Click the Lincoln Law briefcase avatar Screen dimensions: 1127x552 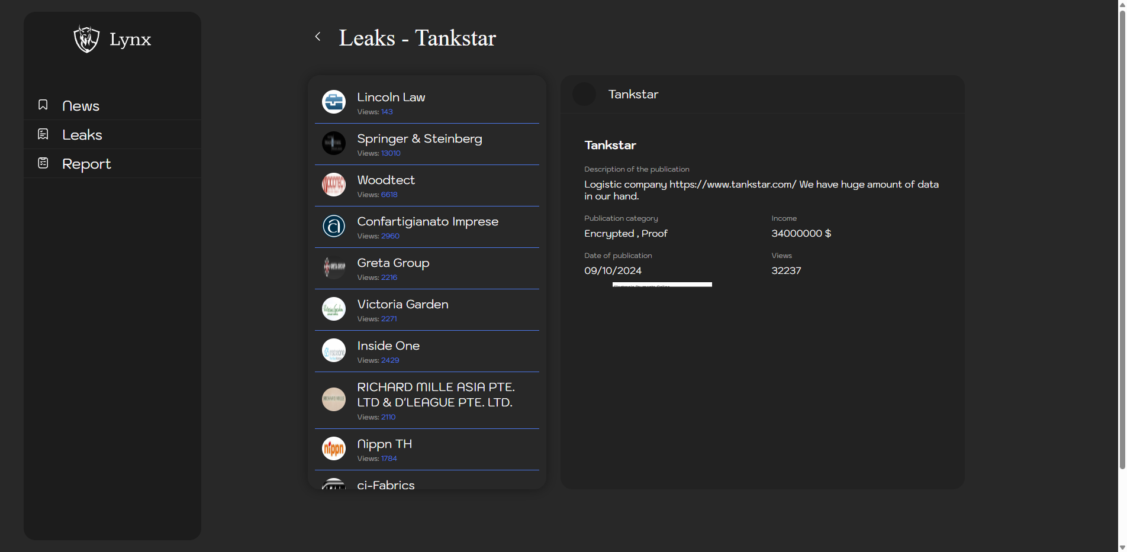[334, 102]
